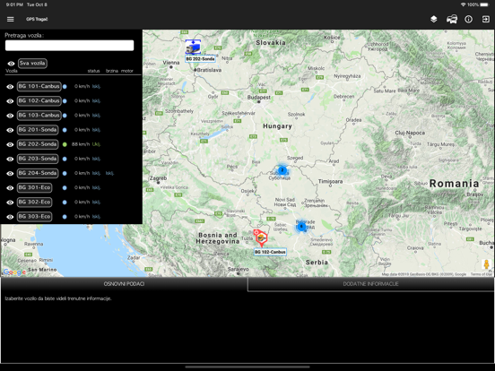Screen dimensions: 495x371
Task: Click the Sva vozila button
Action: [32, 63]
